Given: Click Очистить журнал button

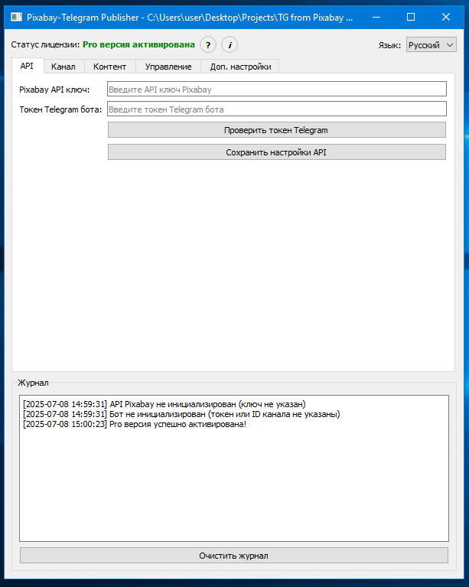Looking at the screenshot, I should 234,555.
